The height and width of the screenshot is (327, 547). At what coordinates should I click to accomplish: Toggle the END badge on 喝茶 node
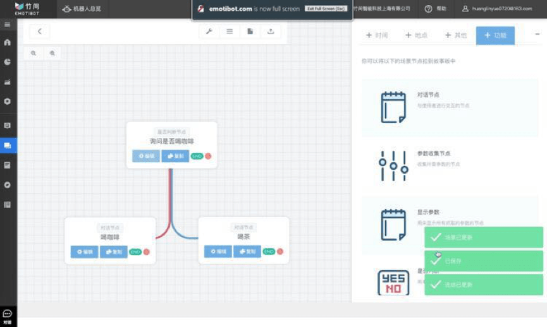(269, 251)
